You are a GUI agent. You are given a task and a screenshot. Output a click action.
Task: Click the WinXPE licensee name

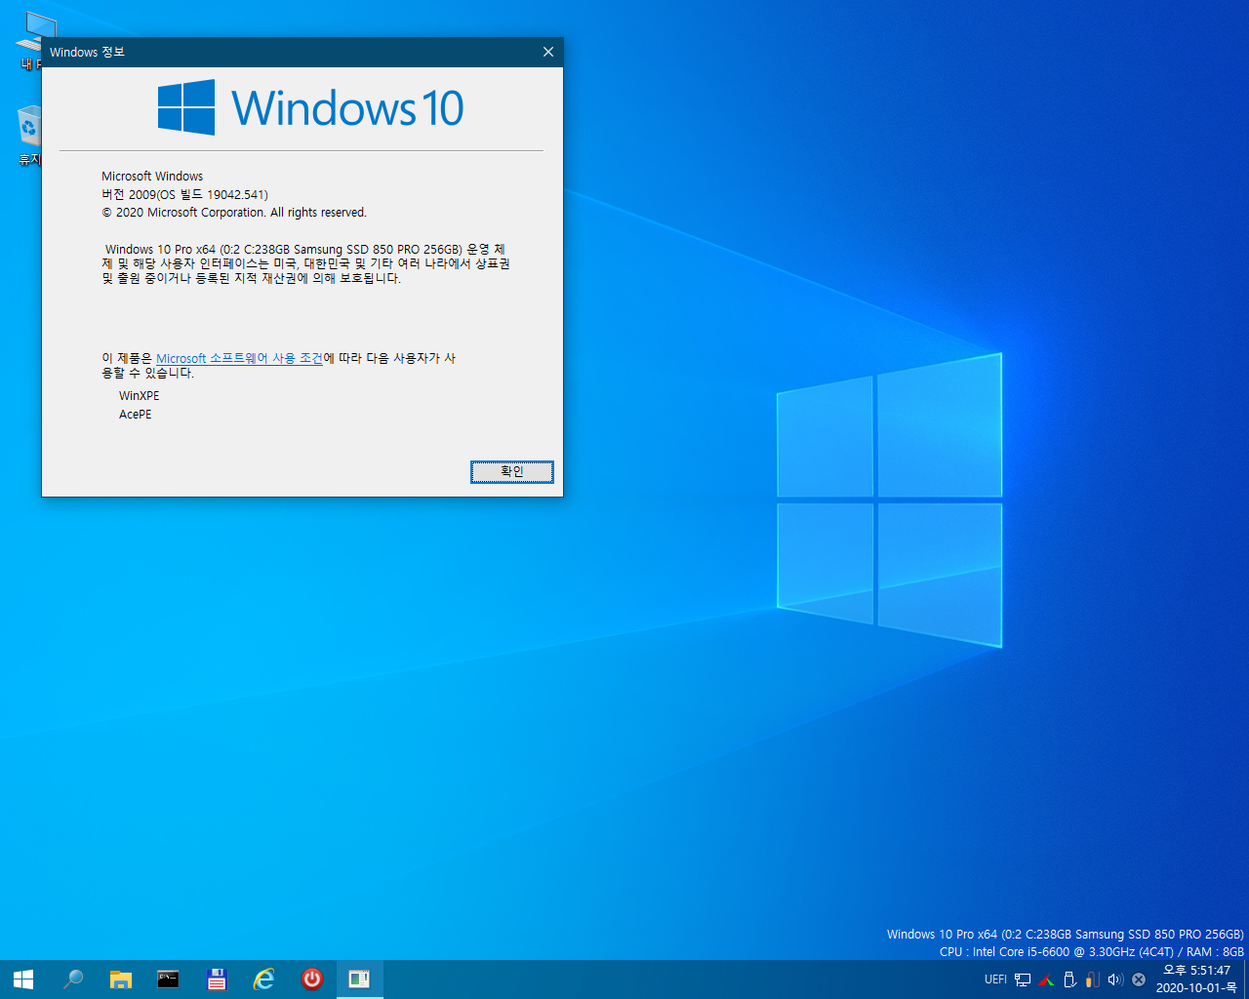140,396
